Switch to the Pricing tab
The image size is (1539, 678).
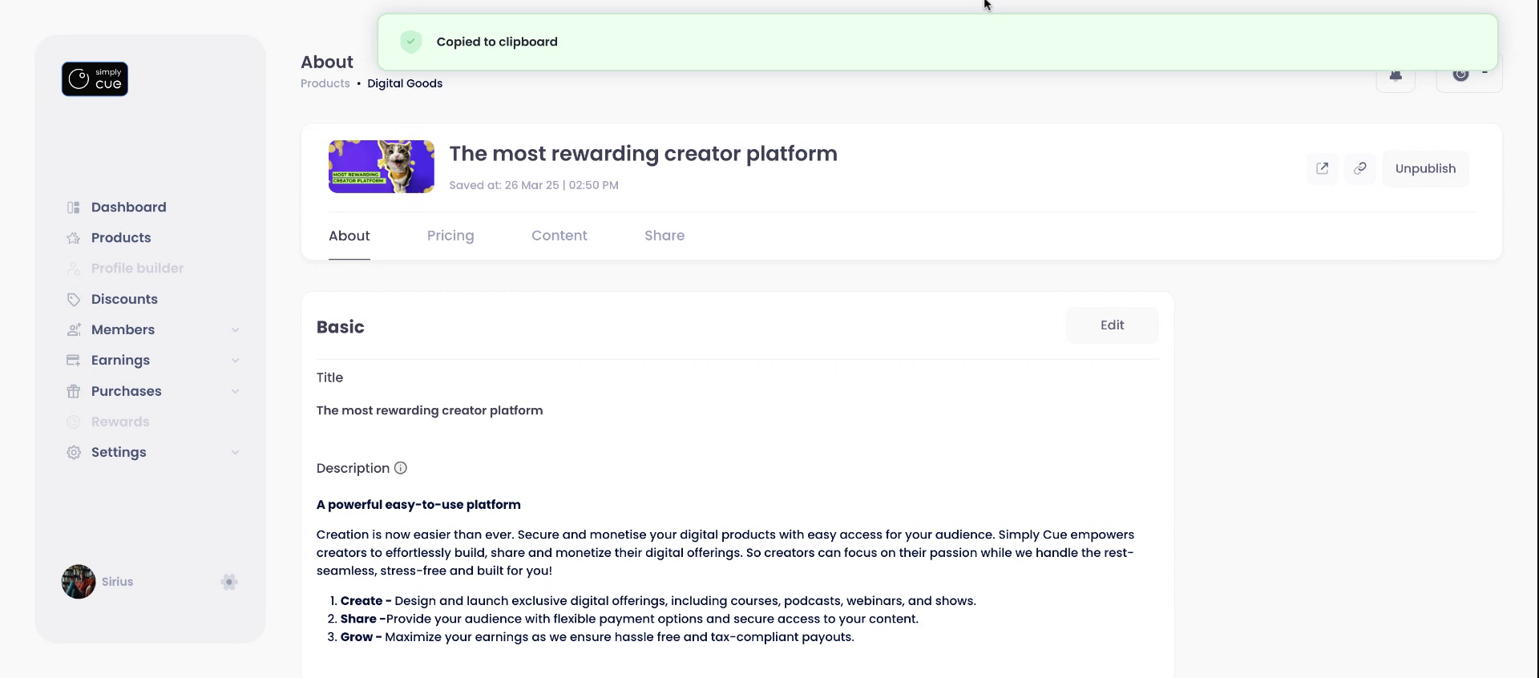pos(450,236)
